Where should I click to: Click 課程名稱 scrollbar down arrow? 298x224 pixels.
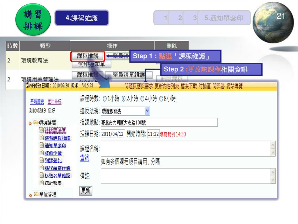(273, 153)
